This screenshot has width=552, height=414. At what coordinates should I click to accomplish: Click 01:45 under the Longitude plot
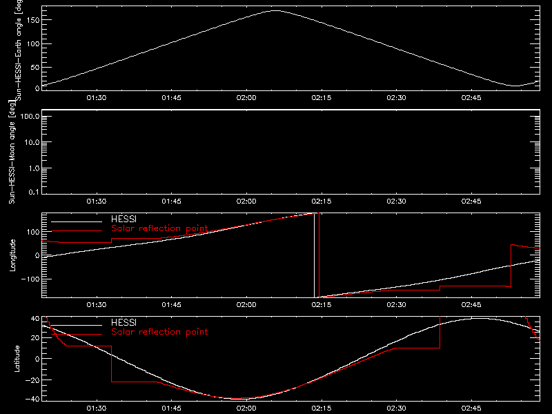click(x=171, y=305)
